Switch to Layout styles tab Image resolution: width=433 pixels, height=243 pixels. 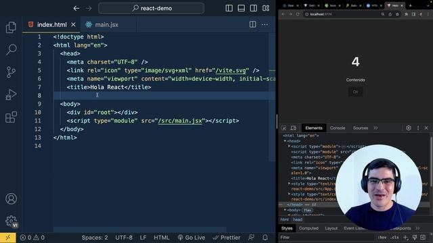(331, 228)
